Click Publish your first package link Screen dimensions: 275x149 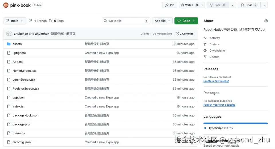219,105
